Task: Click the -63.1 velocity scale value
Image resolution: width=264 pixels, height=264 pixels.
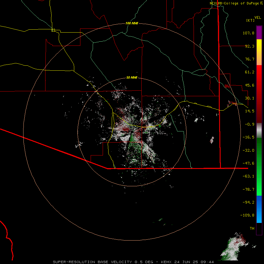Action: 248,176
